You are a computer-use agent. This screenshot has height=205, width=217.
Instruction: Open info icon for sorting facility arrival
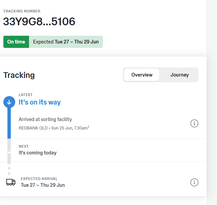coord(194,123)
